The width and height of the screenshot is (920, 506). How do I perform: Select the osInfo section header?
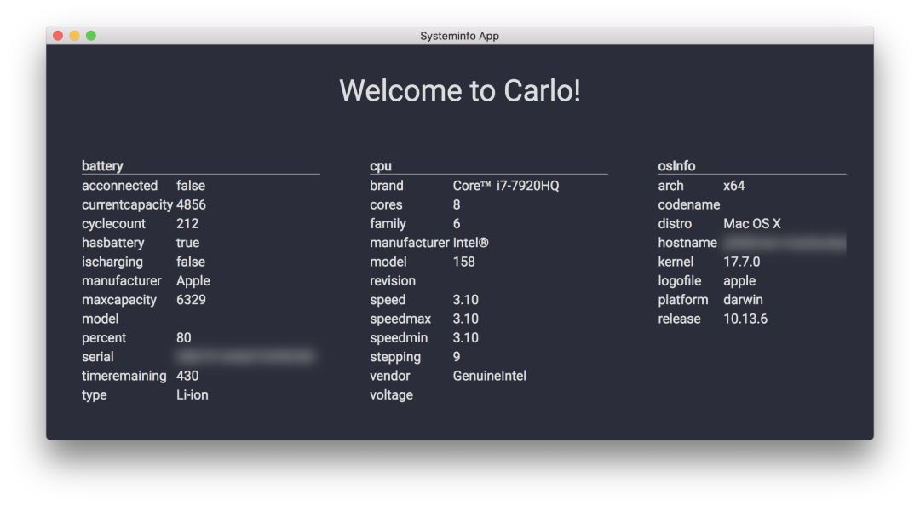coord(676,166)
